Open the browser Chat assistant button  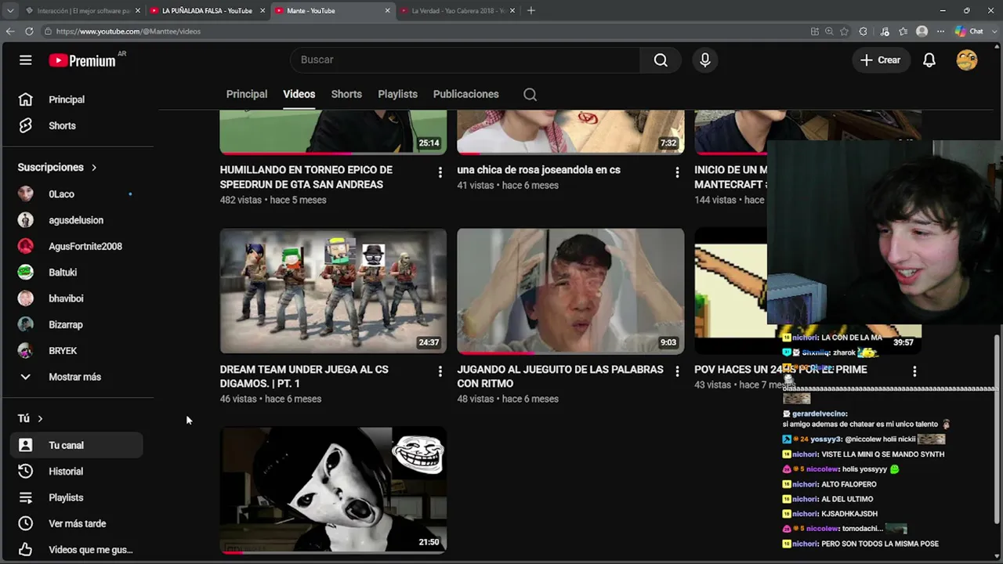(x=969, y=31)
